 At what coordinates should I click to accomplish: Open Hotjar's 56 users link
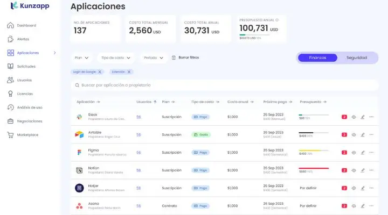tap(138, 188)
